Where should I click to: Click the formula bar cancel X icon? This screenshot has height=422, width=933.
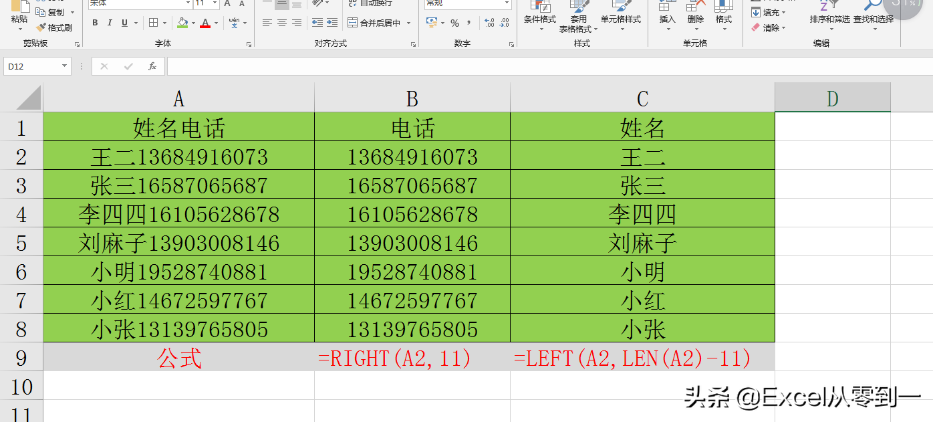click(104, 66)
